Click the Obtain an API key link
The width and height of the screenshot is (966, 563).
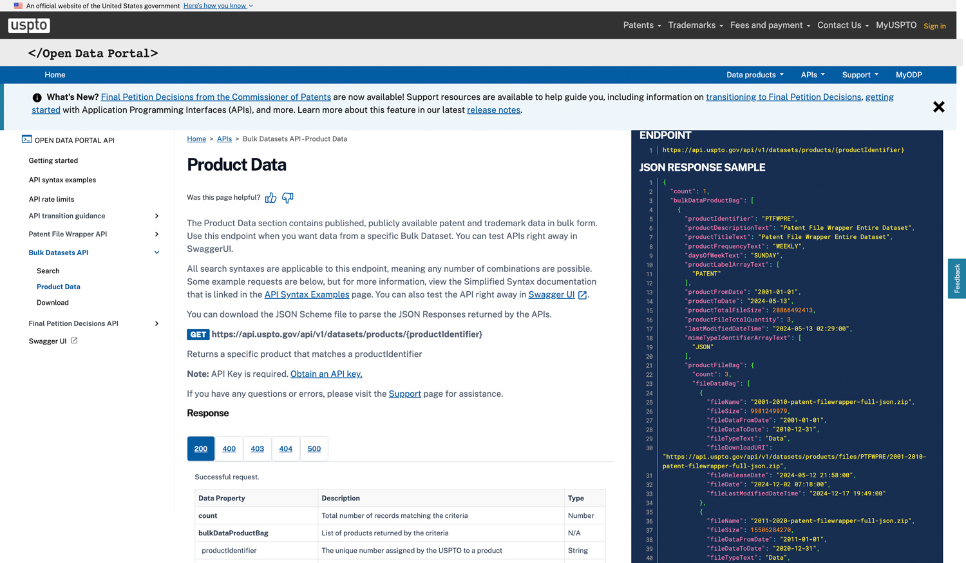[326, 374]
